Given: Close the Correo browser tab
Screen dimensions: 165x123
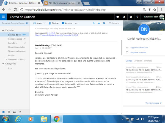Looking at the screenshot, I should coord(39,3).
